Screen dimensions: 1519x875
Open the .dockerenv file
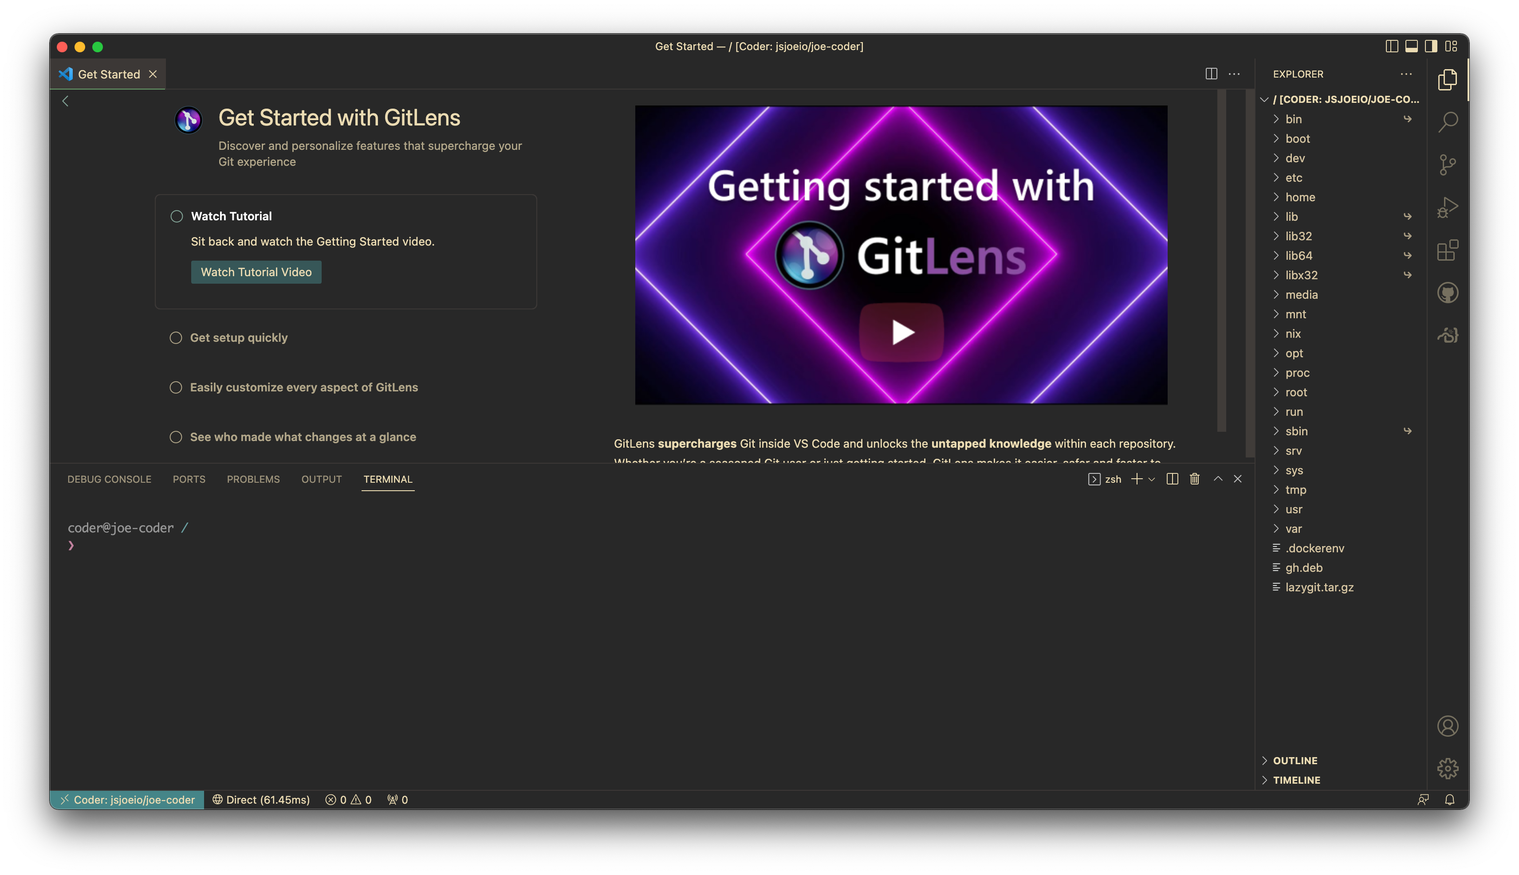[x=1342, y=548]
